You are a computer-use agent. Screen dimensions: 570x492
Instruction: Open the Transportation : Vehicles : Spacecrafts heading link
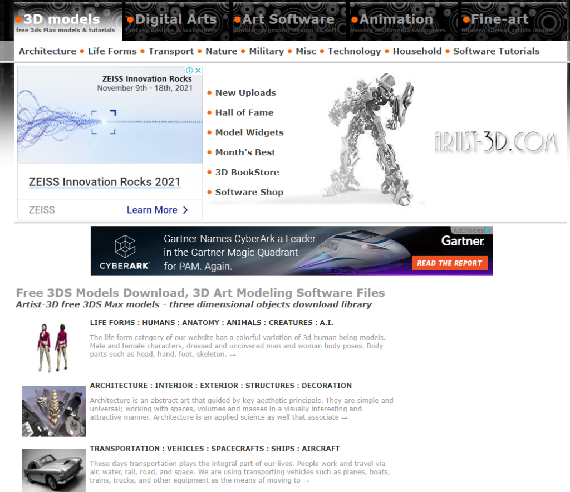215,449
